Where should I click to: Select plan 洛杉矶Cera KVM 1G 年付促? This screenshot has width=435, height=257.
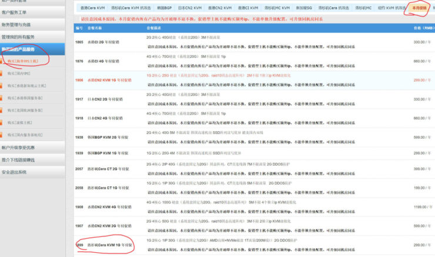(110, 245)
